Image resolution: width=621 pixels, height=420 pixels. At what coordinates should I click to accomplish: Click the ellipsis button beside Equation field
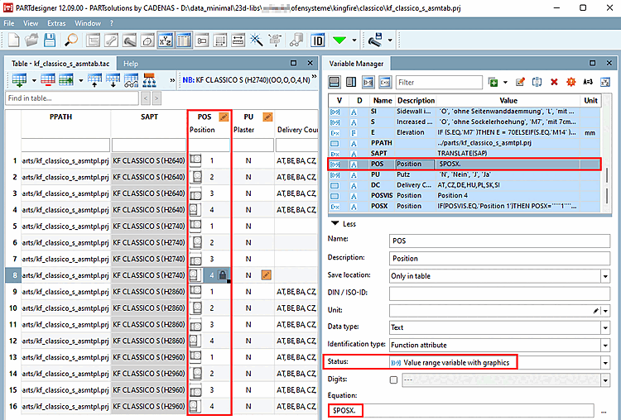tap(605, 411)
